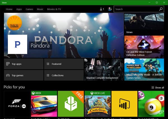Click the Featured dots icon
The height and width of the screenshot is (119, 168).
pyautogui.click(x=48, y=64)
